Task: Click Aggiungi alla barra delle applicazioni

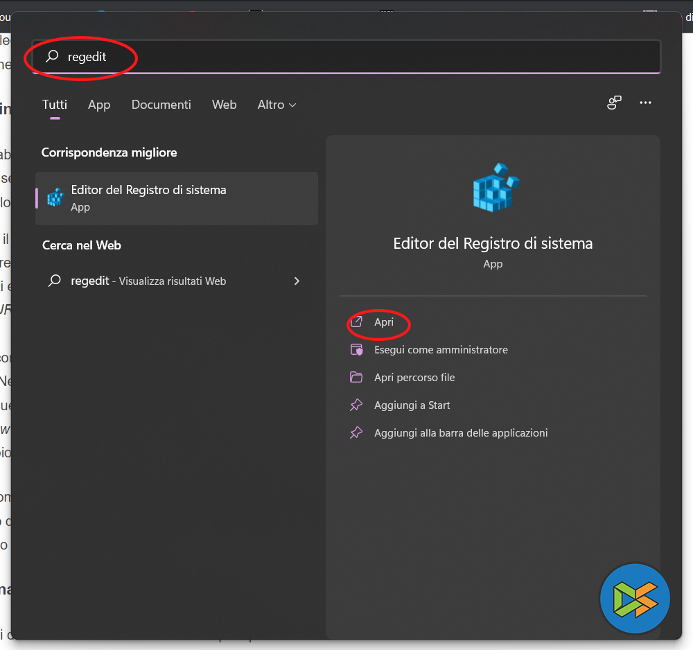Action: [461, 433]
